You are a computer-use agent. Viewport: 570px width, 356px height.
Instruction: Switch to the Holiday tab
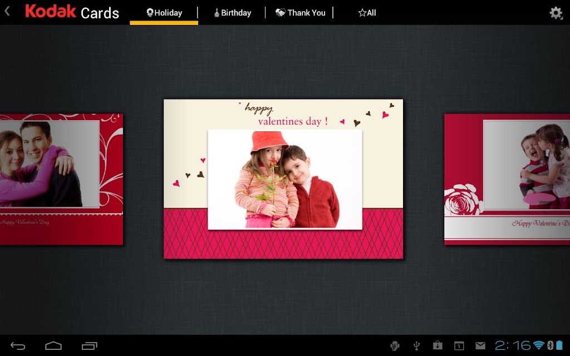pos(164,13)
